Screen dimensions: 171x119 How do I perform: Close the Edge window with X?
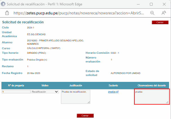coord(164,4)
